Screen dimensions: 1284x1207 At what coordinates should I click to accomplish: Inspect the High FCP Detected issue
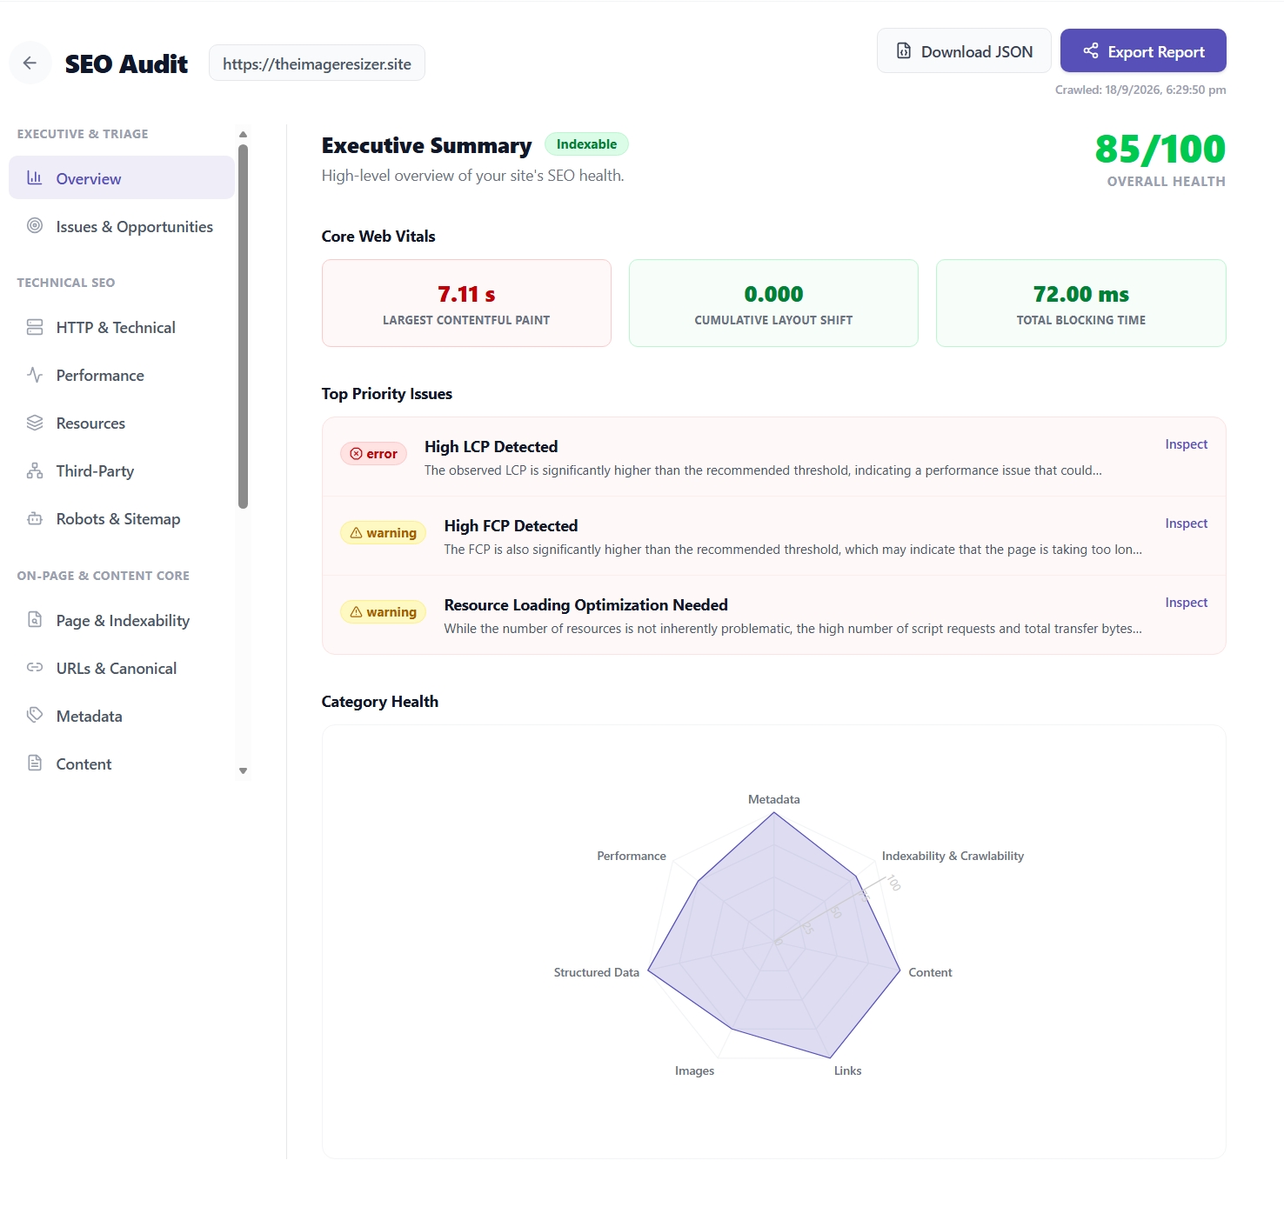1187,523
